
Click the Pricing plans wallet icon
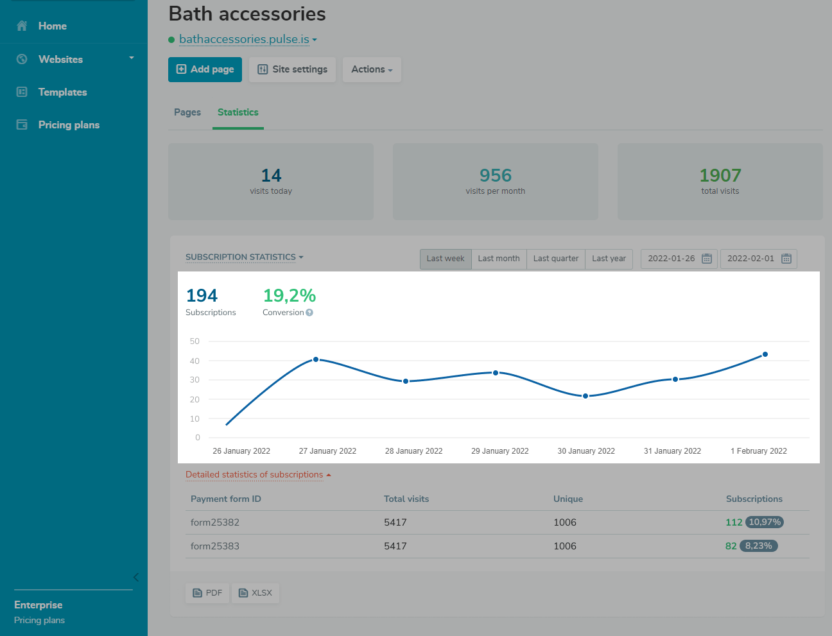coord(22,125)
